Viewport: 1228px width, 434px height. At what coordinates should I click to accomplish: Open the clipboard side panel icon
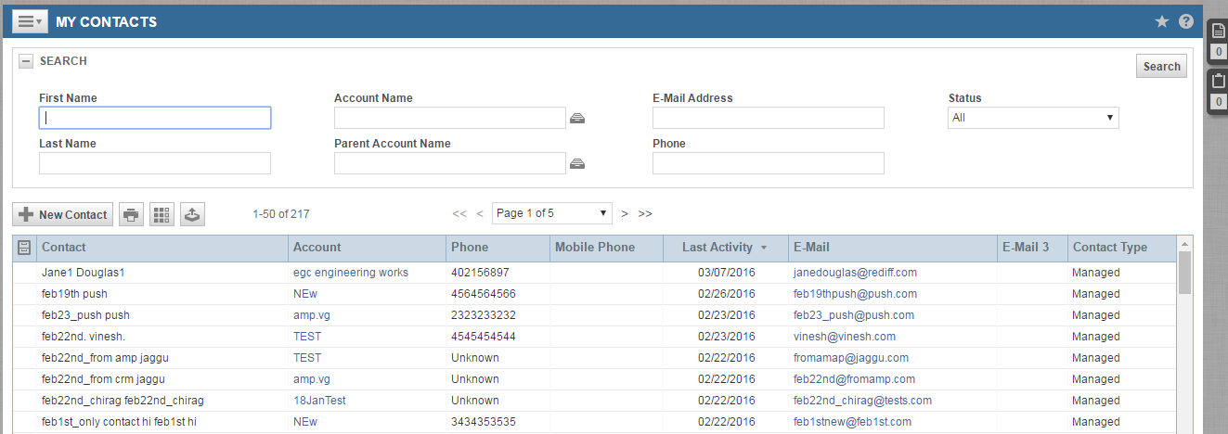(1219, 82)
